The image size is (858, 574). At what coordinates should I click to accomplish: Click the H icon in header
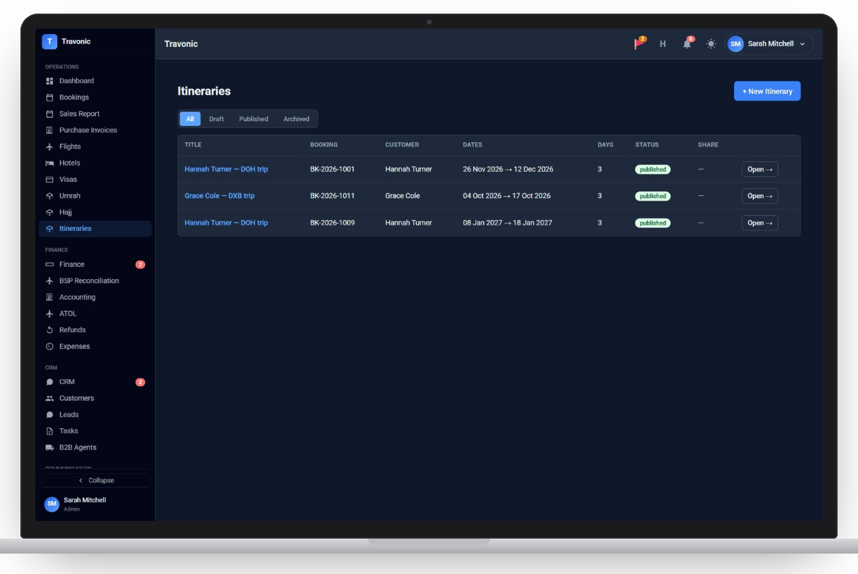(663, 44)
